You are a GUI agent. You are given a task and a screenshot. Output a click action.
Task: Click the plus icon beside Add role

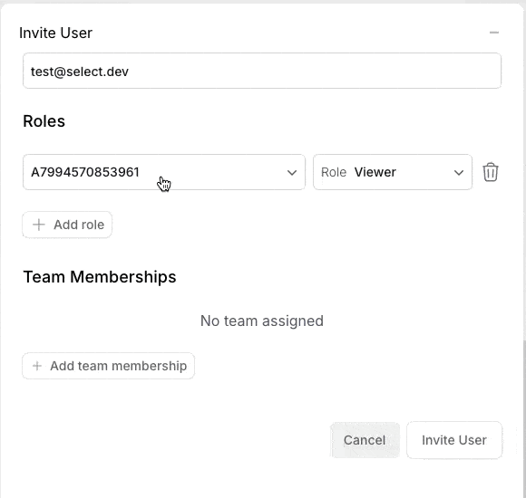click(39, 225)
